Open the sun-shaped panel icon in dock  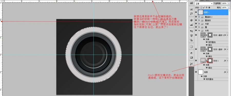[191, 20]
